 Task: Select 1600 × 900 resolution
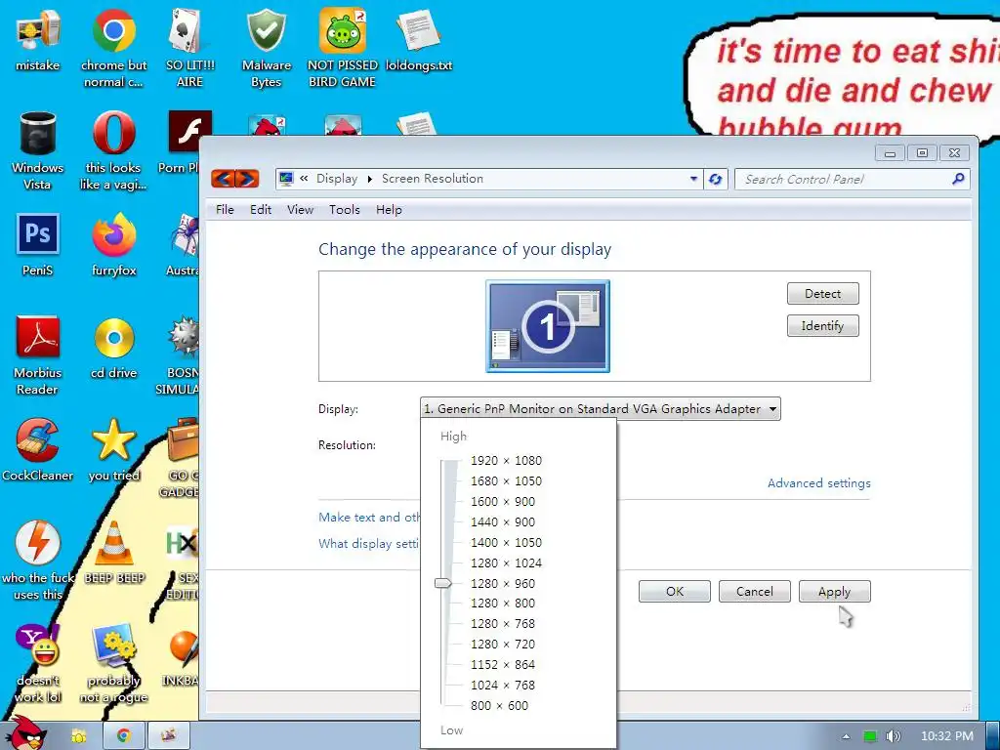[503, 501]
